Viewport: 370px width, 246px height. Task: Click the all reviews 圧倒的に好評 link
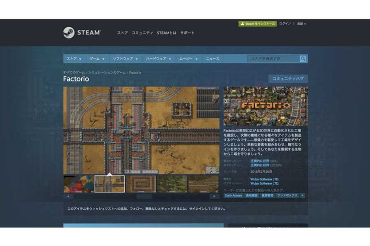point(260,165)
